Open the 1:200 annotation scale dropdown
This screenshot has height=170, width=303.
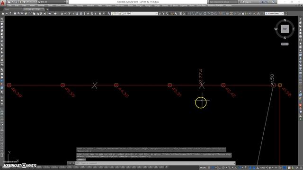(x=263, y=168)
